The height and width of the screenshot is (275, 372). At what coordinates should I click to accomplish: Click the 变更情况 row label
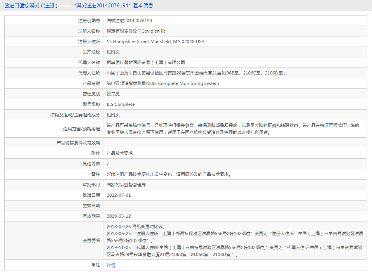click(x=91, y=240)
